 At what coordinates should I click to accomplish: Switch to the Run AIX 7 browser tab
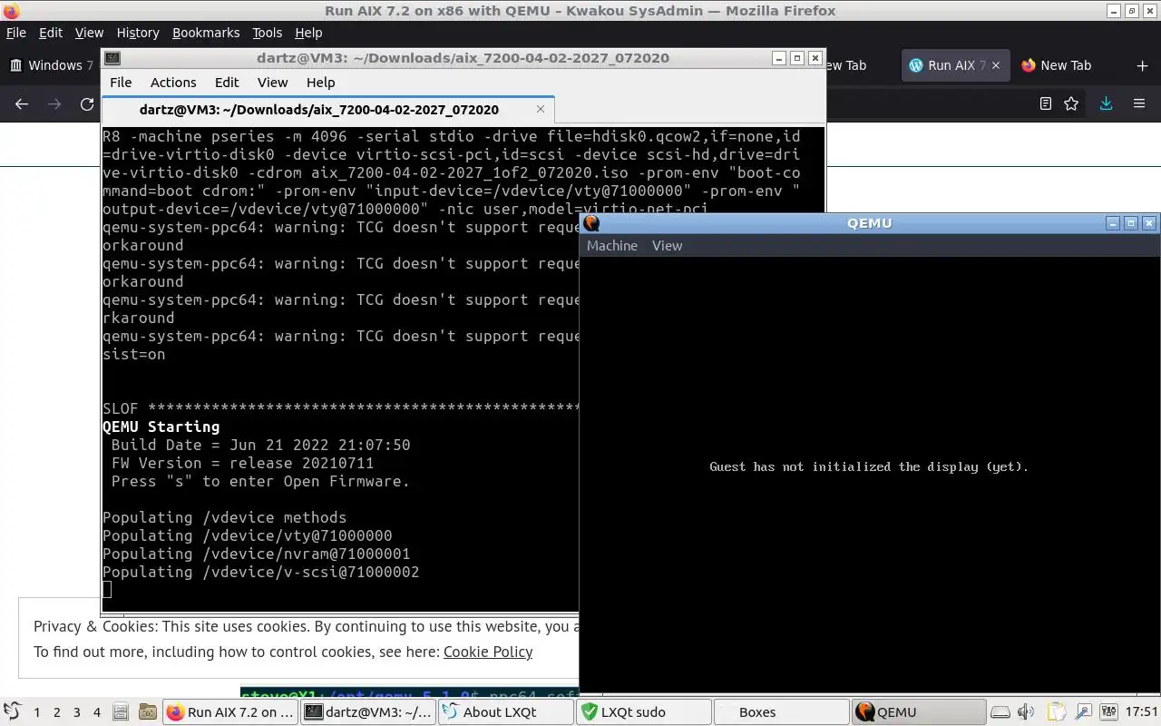point(956,65)
